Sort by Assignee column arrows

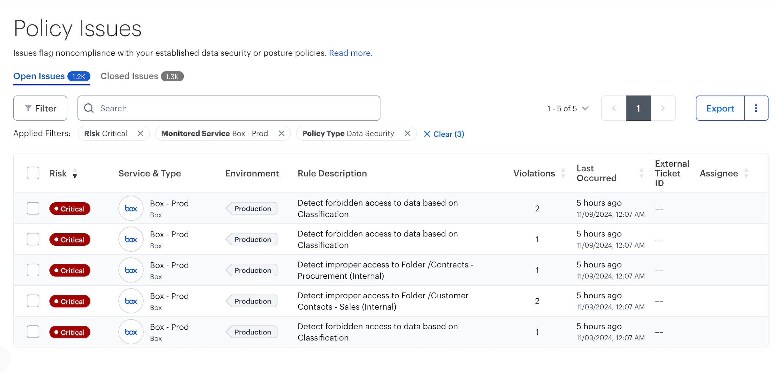click(746, 173)
